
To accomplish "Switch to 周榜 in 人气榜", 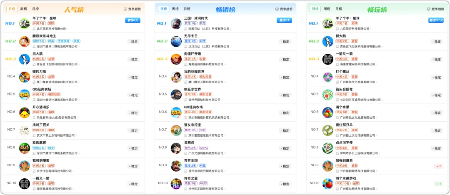I will pyautogui.click(x=23, y=9).
